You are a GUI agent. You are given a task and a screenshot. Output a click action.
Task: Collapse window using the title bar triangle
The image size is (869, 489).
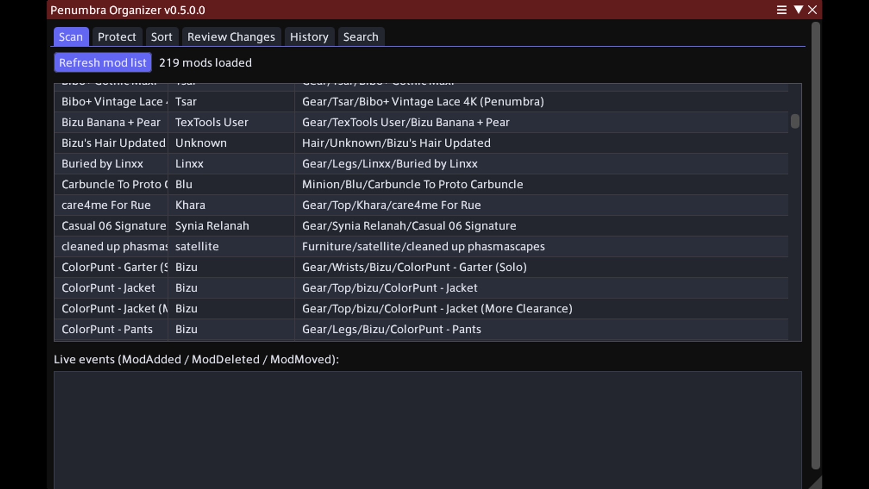pyautogui.click(x=798, y=10)
